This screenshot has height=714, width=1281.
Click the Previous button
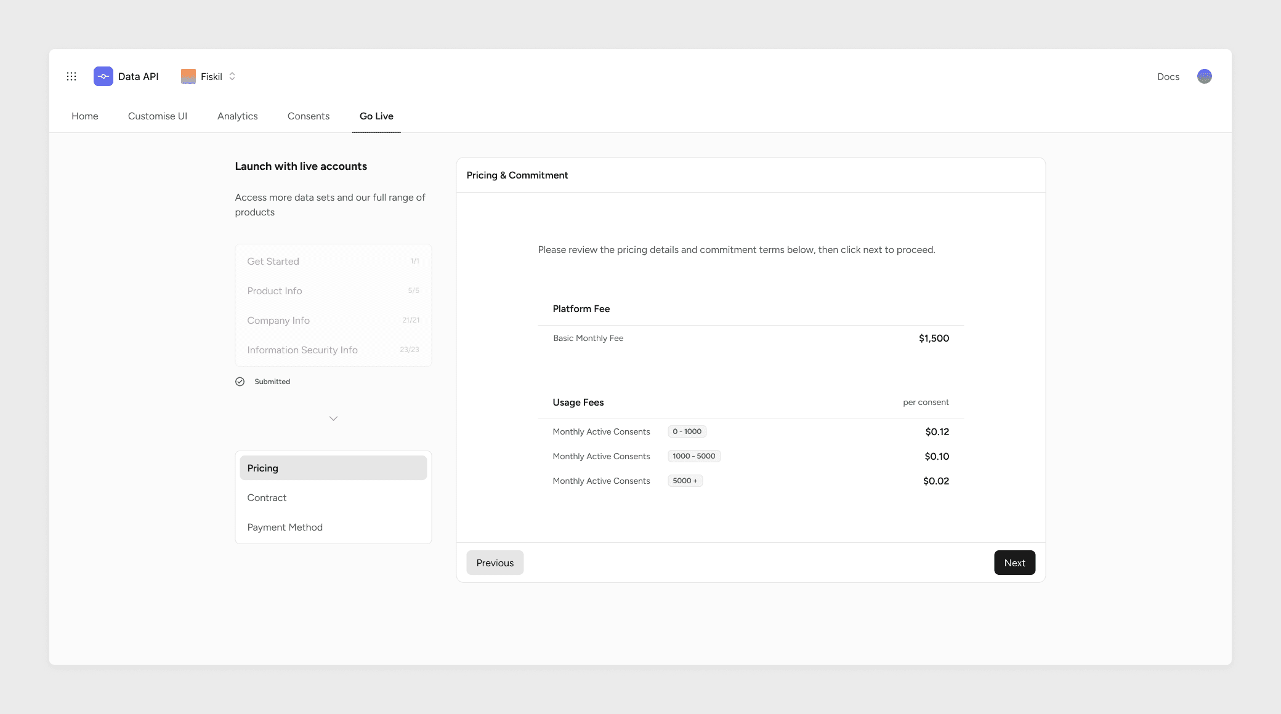[x=495, y=563]
